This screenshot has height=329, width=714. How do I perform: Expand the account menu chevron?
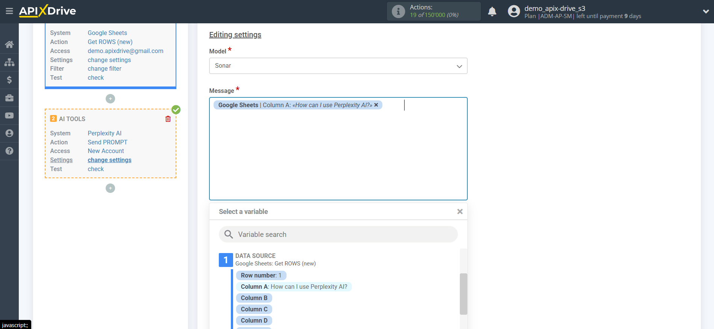point(706,12)
